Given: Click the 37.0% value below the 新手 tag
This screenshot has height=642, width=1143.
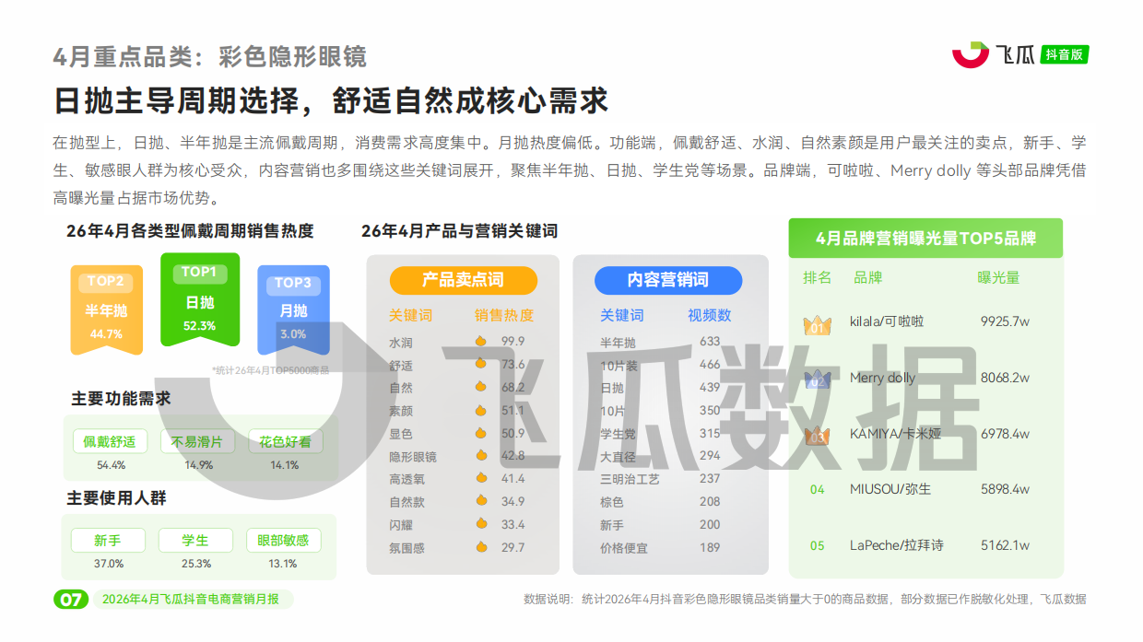Looking at the screenshot, I should tap(109, 564).
